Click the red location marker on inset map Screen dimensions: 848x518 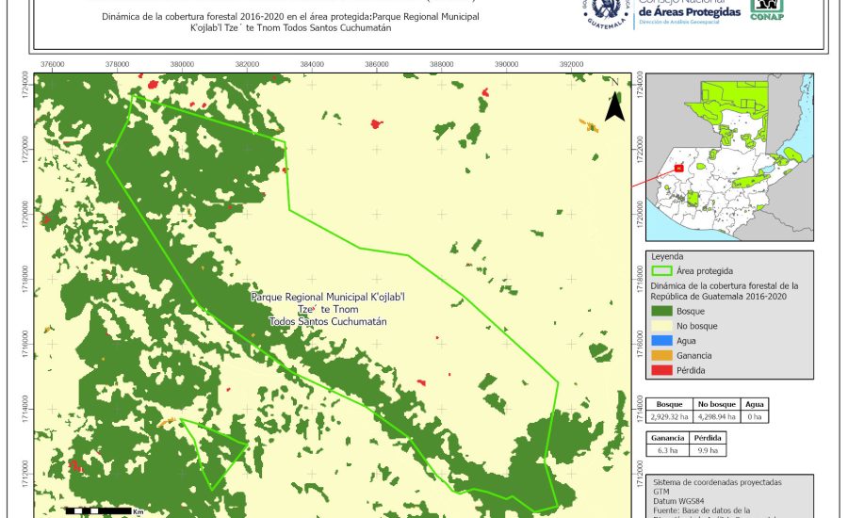677,169
